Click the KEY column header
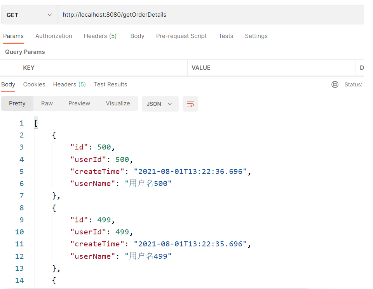This screenshot has width=373, height=289. tap(29, 68)
